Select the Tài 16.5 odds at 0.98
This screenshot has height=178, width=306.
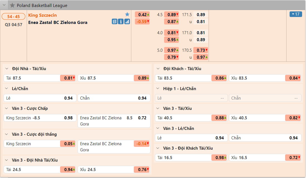pos(219,158)
